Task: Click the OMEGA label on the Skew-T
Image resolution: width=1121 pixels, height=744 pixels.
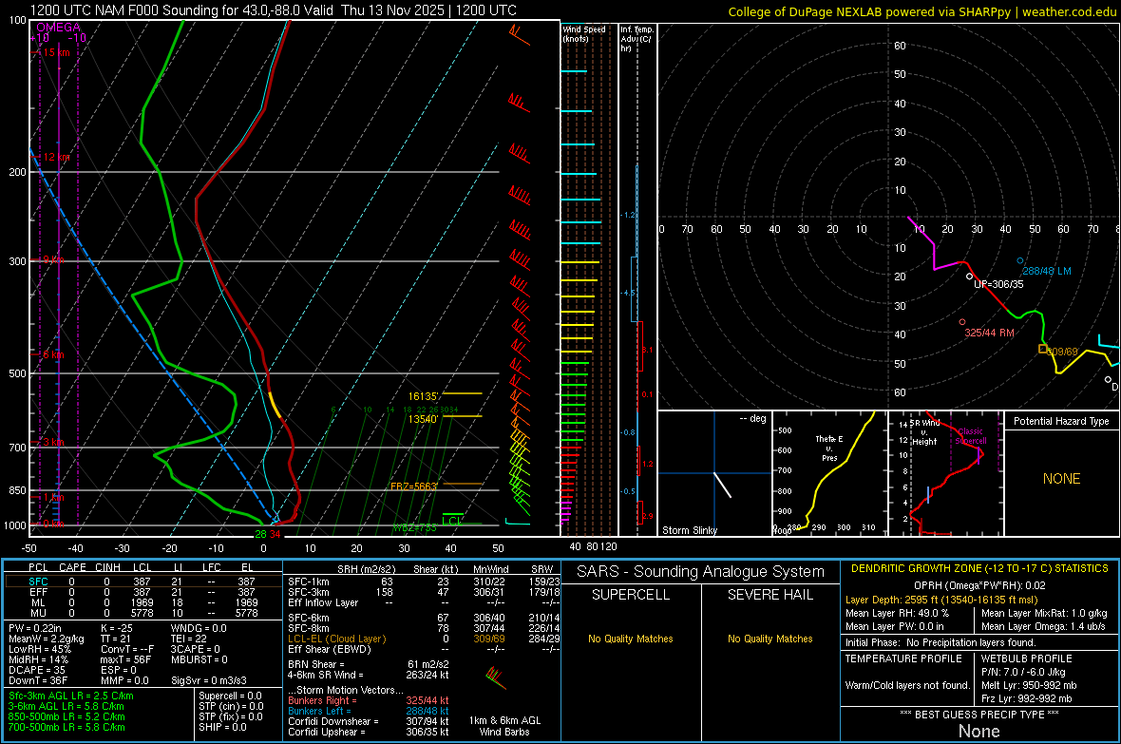Action: pyautogui.click(x=59, y=28)
